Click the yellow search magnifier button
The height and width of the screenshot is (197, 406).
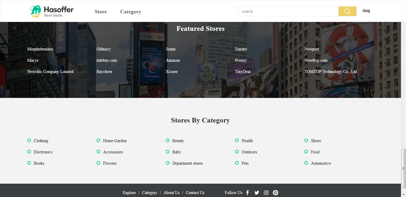pyautogui.click(x=347, y=11)
